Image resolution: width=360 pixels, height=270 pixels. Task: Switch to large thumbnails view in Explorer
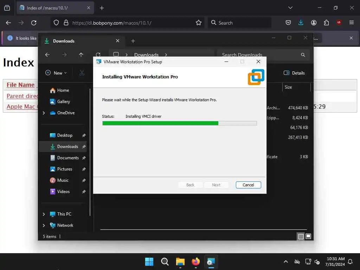308,236
